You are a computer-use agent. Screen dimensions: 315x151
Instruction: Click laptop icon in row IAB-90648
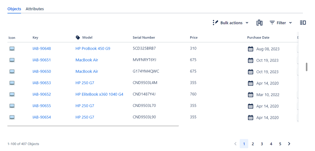[x=12, y=49]
